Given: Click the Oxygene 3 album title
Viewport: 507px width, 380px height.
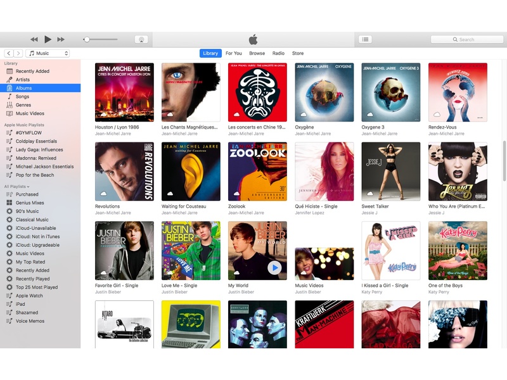Looking at the screenshot, I should click(x=373, y=127).
